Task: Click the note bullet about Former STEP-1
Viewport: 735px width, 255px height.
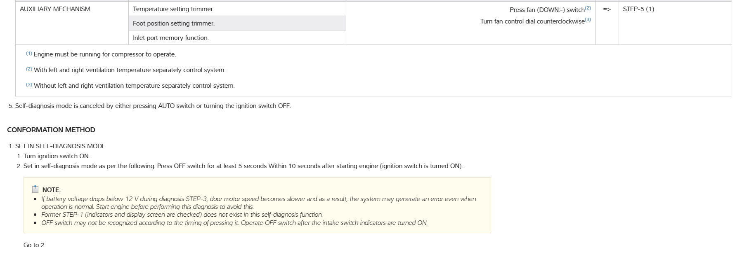Action: coord(182,215)
